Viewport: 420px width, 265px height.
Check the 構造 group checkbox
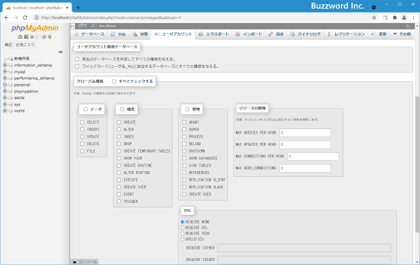(x=122, y=109)
